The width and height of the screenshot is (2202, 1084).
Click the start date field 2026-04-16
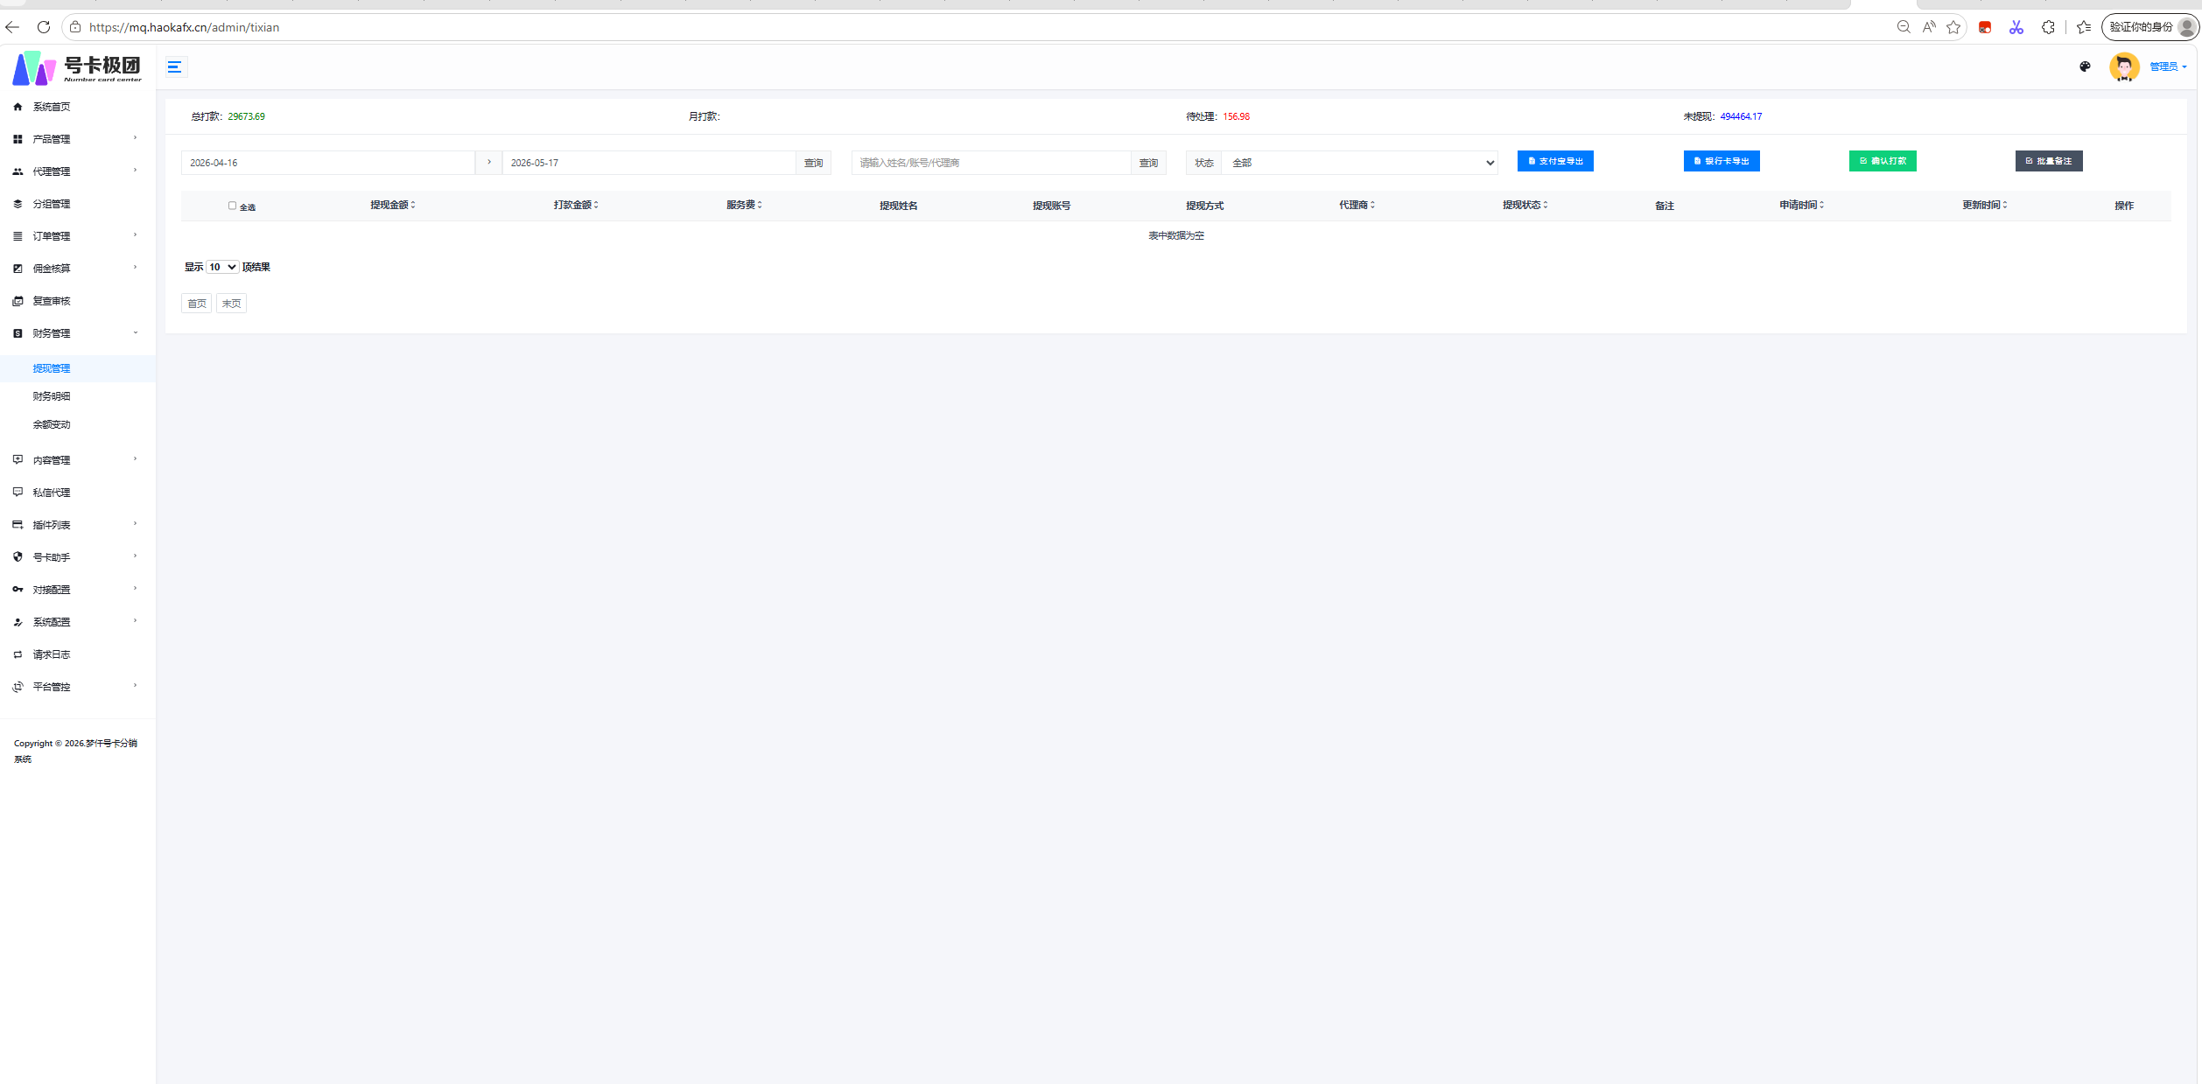pos(328,163)
